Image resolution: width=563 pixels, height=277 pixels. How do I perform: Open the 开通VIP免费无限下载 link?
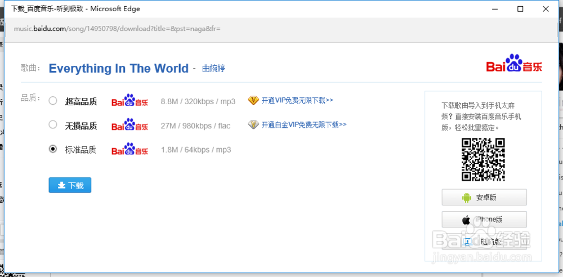point(297,100)
